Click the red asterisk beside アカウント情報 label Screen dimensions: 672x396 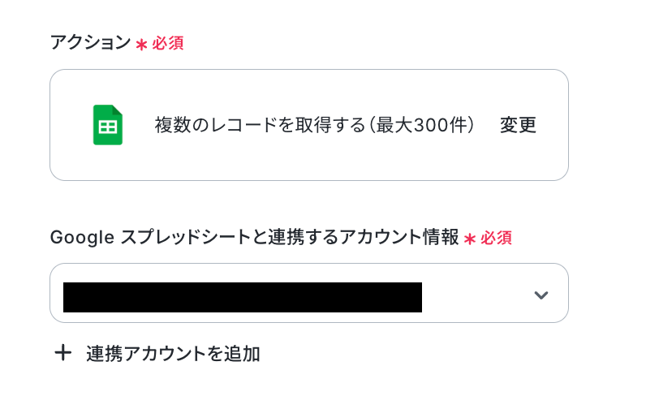(469, 239)
